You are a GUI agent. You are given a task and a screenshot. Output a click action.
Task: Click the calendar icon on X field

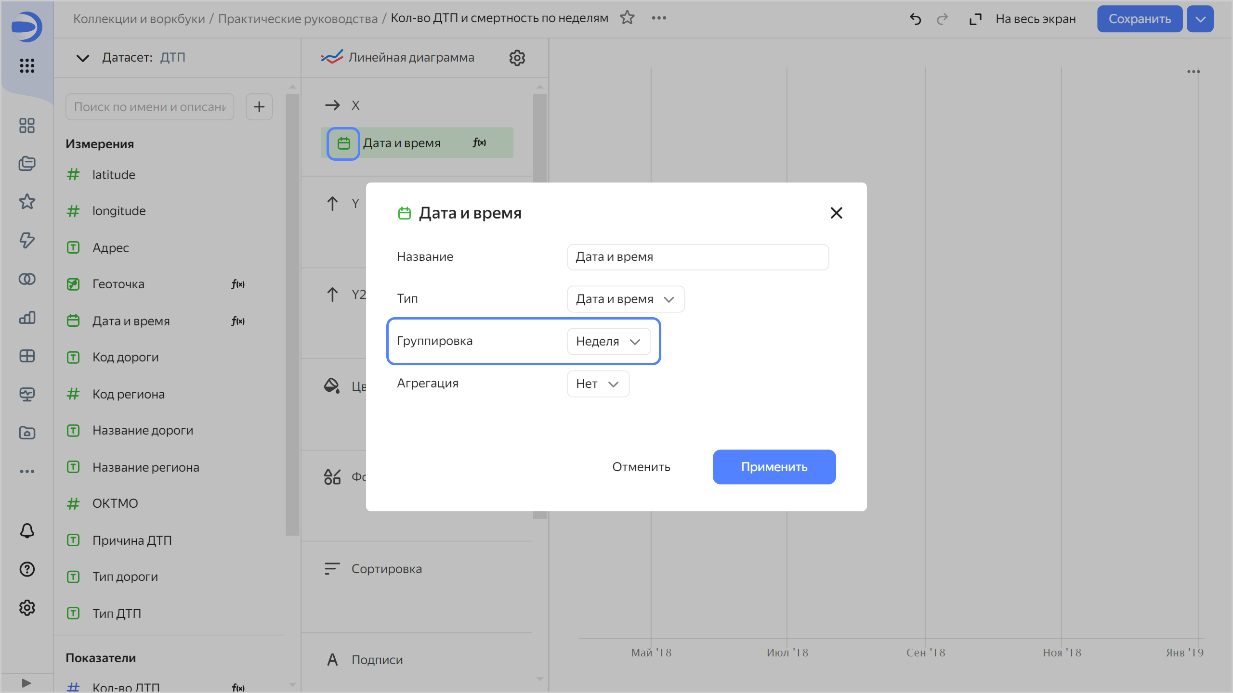click(x=343, y=143)
